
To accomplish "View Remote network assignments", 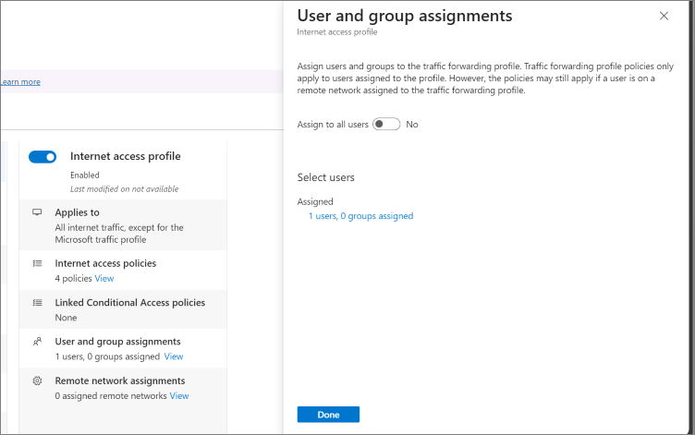I will (179, 395).
